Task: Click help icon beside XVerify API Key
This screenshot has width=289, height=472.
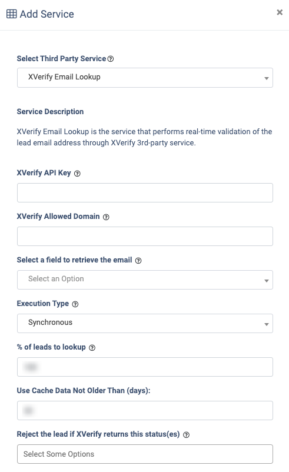Action: [77, 174]
